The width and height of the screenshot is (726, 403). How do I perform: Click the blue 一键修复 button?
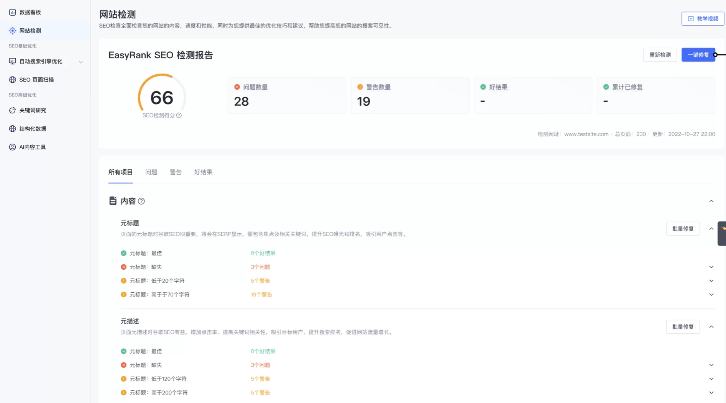698,55
